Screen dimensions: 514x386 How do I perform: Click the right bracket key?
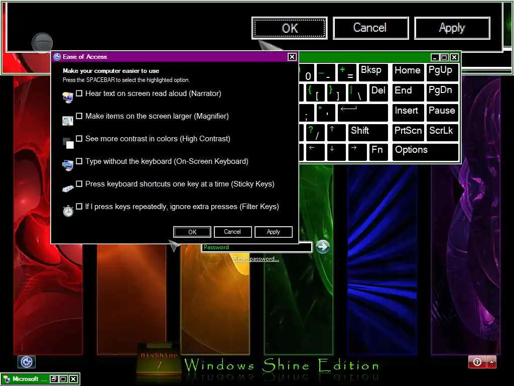tap(336, 92)
